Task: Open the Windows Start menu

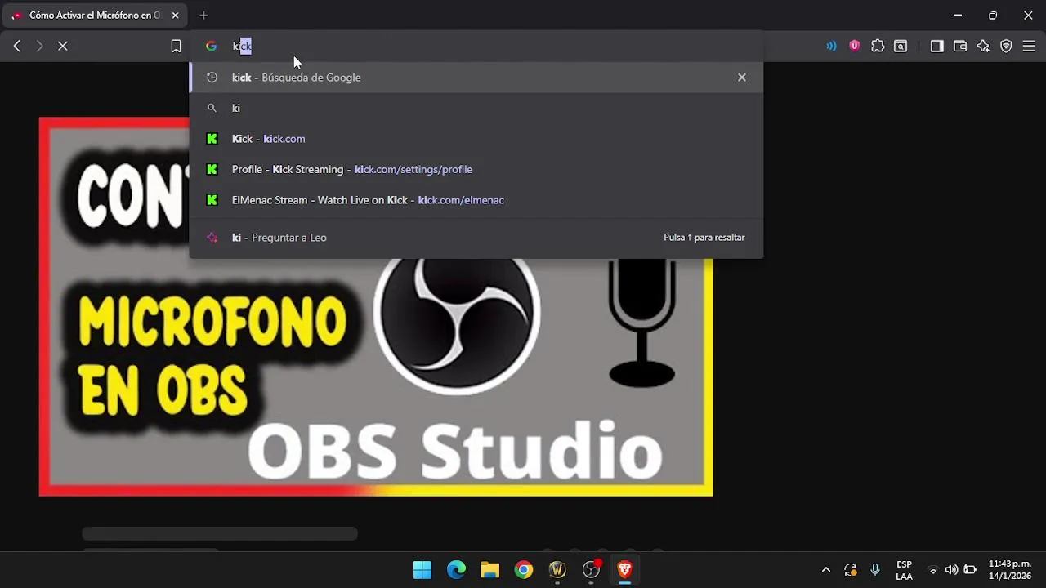Action: [x=422, y=569]
